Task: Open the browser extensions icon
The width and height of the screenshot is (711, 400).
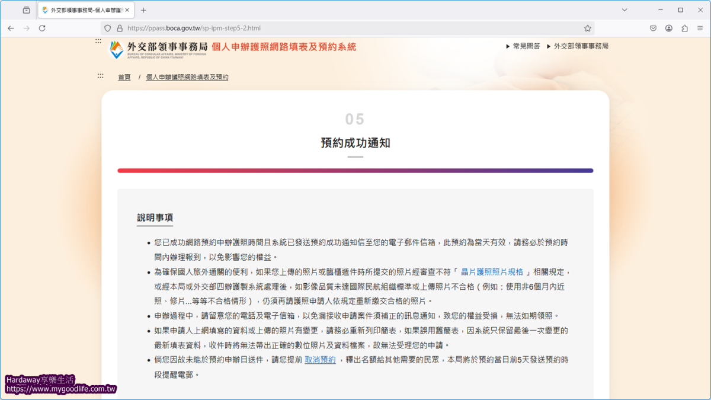Action: (x=686, y=27)
